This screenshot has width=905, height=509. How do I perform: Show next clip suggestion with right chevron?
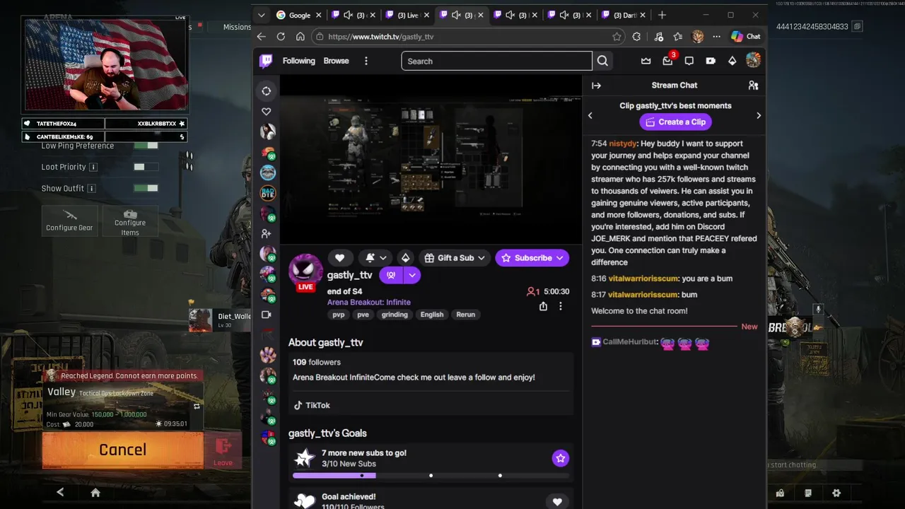(x=758, y=115)
